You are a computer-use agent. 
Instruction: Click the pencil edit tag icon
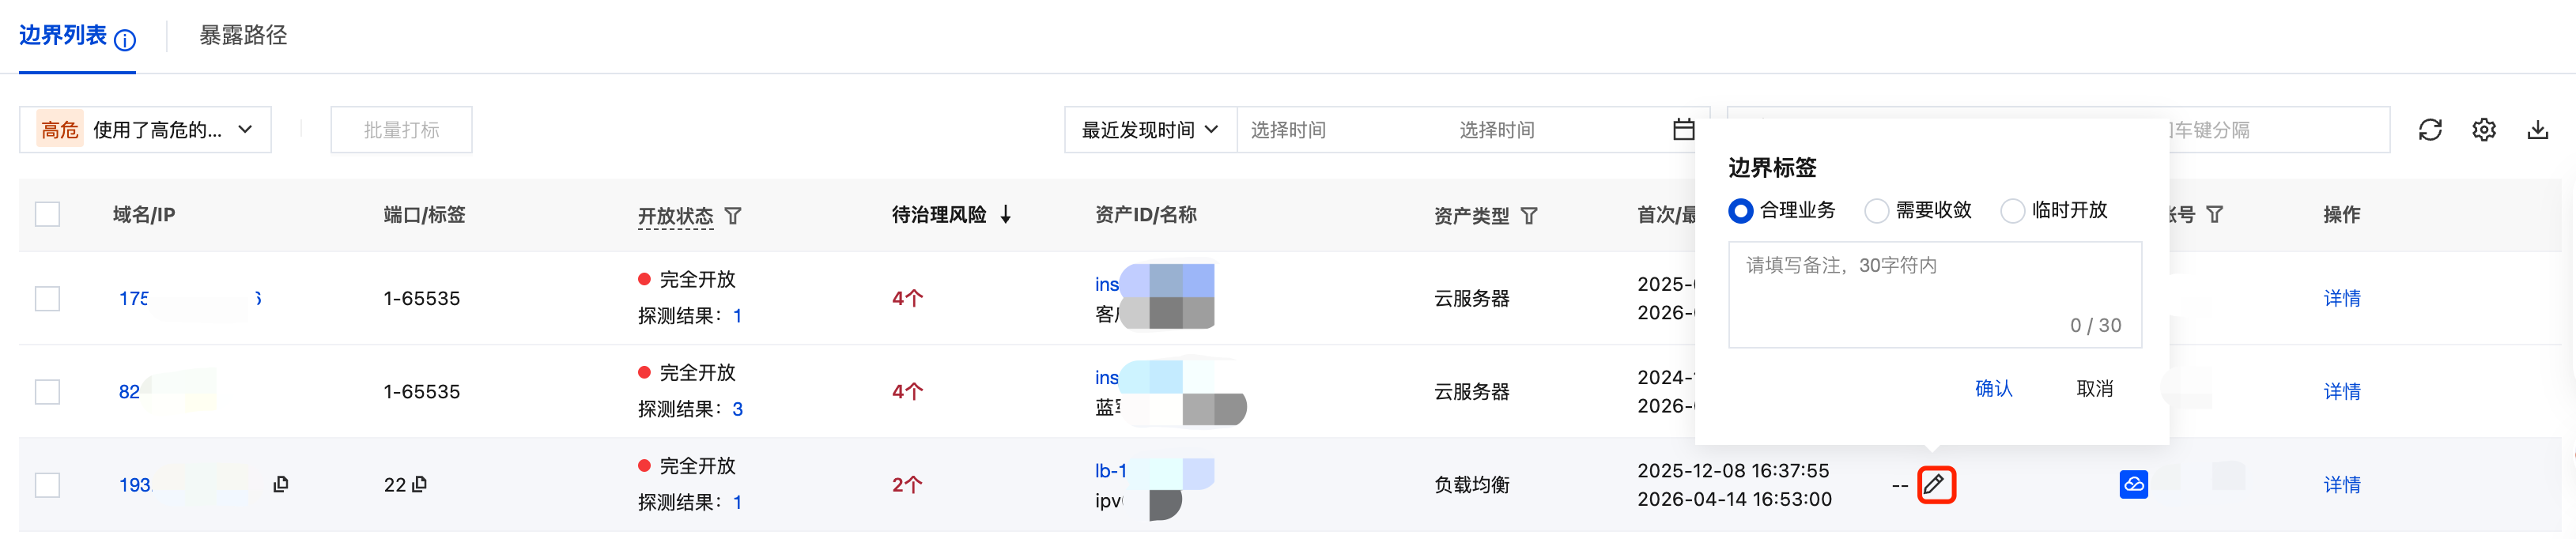coord(1935,485)
